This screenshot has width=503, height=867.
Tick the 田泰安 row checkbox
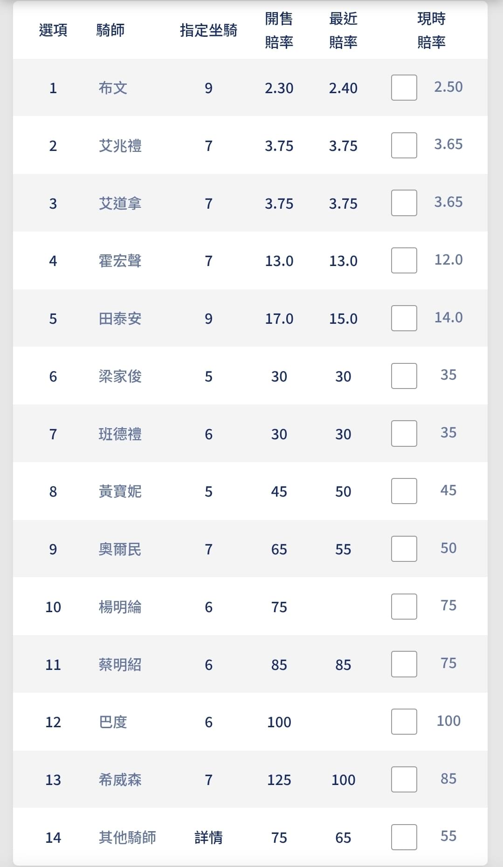[404, 318]
